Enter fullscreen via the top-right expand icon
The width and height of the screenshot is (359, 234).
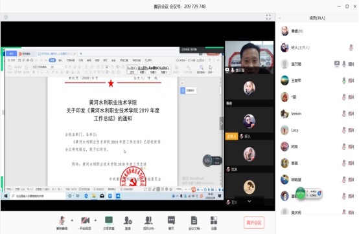tap(268, 17)
